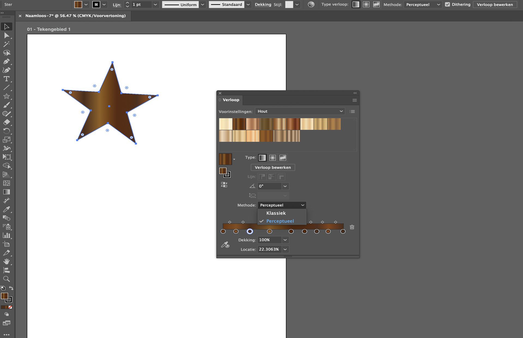Switch to the Naamloos-7 document tab
The width and height of the screenshot is (523, 338).
coord(75,16)
